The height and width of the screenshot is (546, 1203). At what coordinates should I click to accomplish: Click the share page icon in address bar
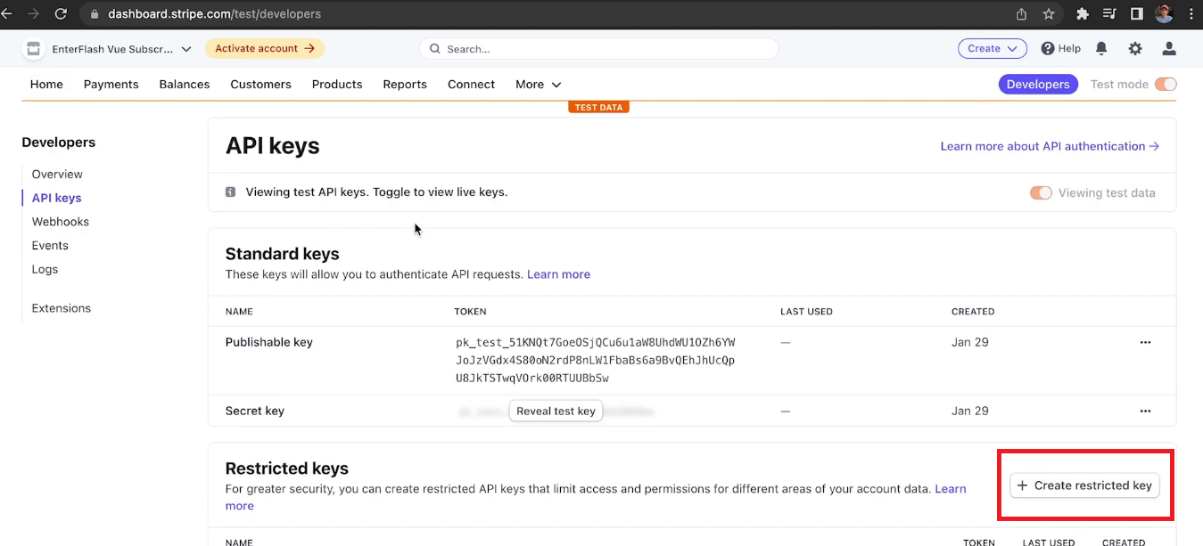[1022, 14]
